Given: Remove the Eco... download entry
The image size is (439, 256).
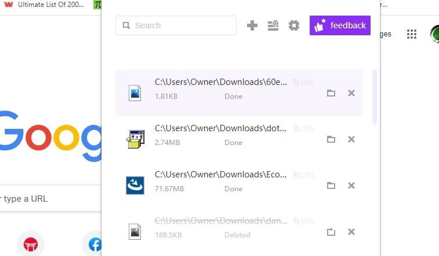Looking at the screenshot, I should click(x=351, y=185).
